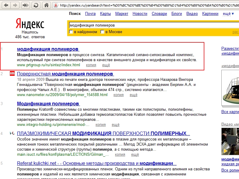This screenshot has width=239, height=179.
Task: Click the nanometer favicon beside result 2
Action: 12,73
